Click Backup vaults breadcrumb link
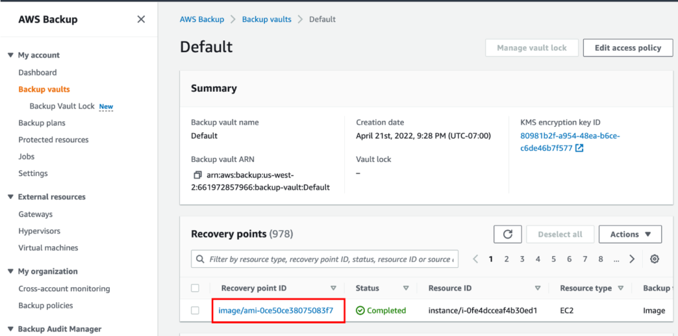 (267, 19)
